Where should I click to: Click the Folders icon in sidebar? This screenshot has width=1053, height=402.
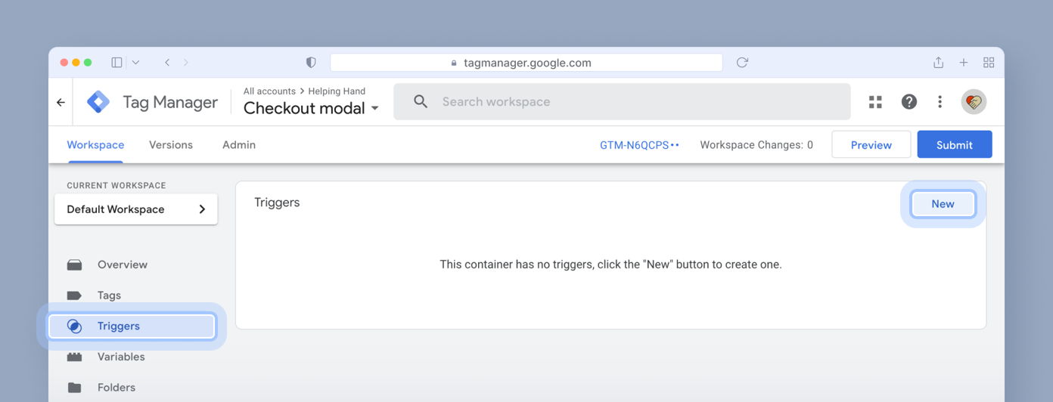(74, 388)
